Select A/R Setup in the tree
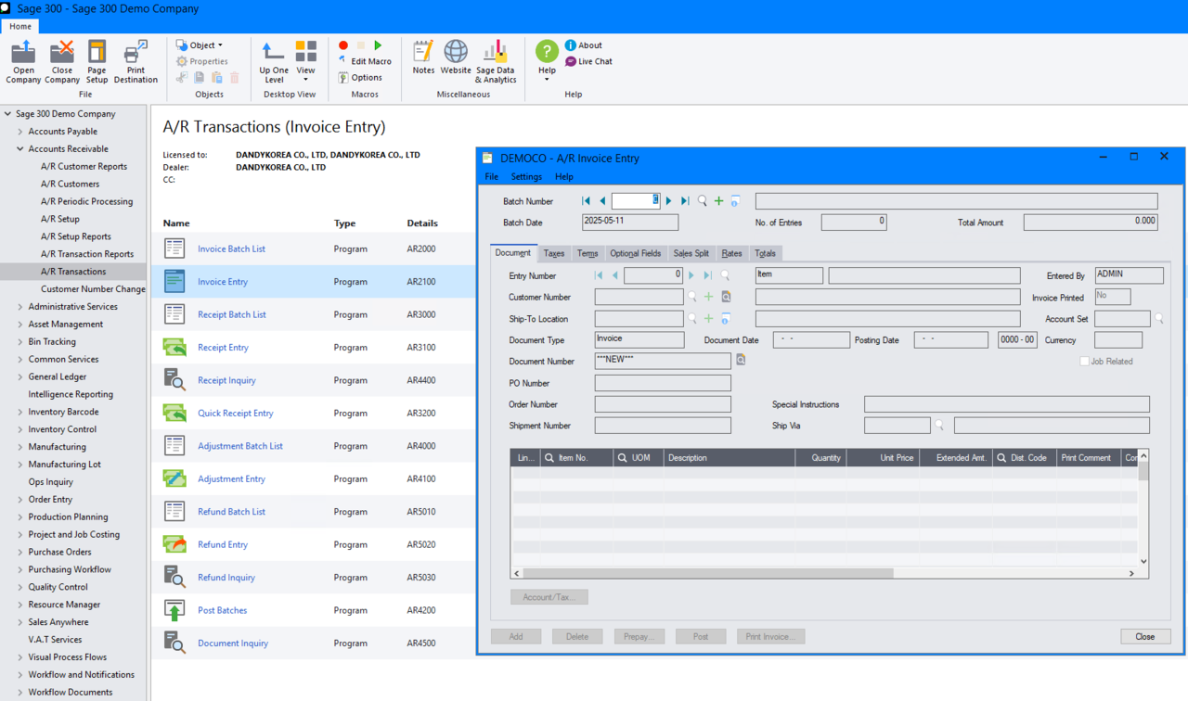 click(60, 220)
